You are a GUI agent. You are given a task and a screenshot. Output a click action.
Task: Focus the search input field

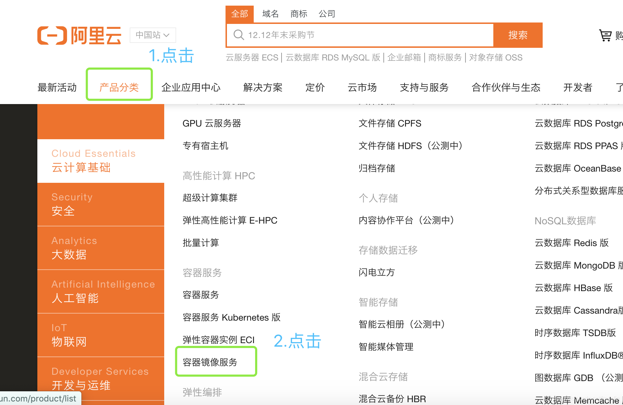click(x=360, y=35)
